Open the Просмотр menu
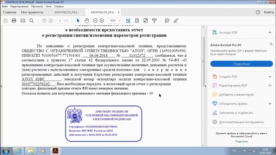This screenshot has height=155, width=276. click(37, 6)
